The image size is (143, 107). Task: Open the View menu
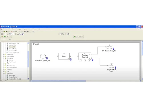click(x=10, y=29)
